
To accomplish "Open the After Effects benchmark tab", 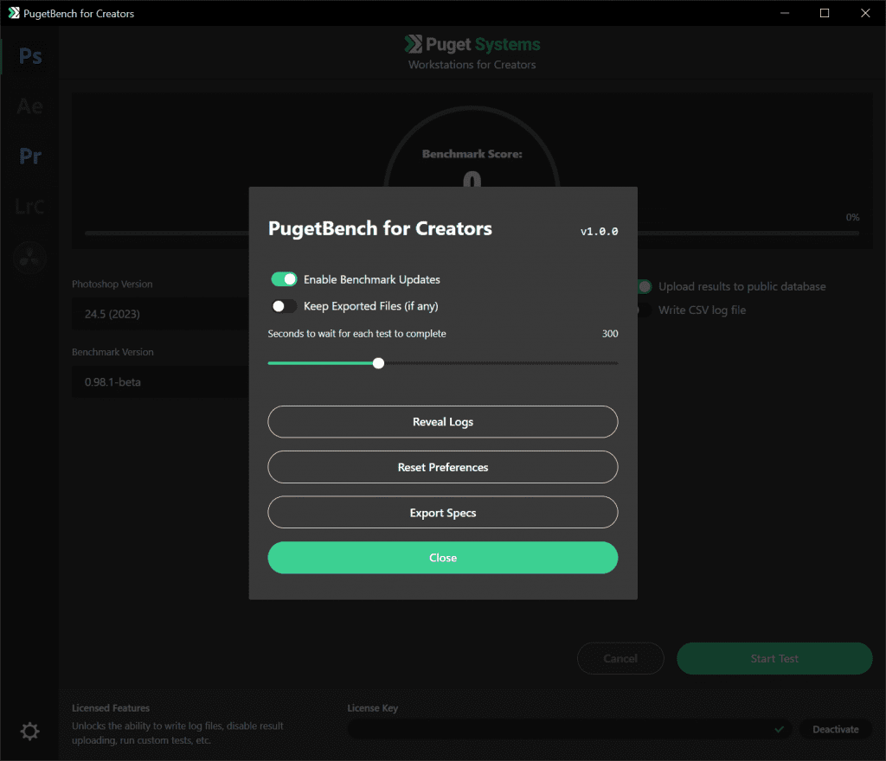I will [29, 106].
